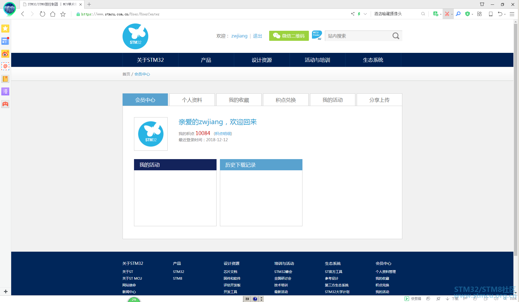This screenshot has width=519, height=302.
Task: Open the orange notebook sidebar icon
Action: point(5,79)
